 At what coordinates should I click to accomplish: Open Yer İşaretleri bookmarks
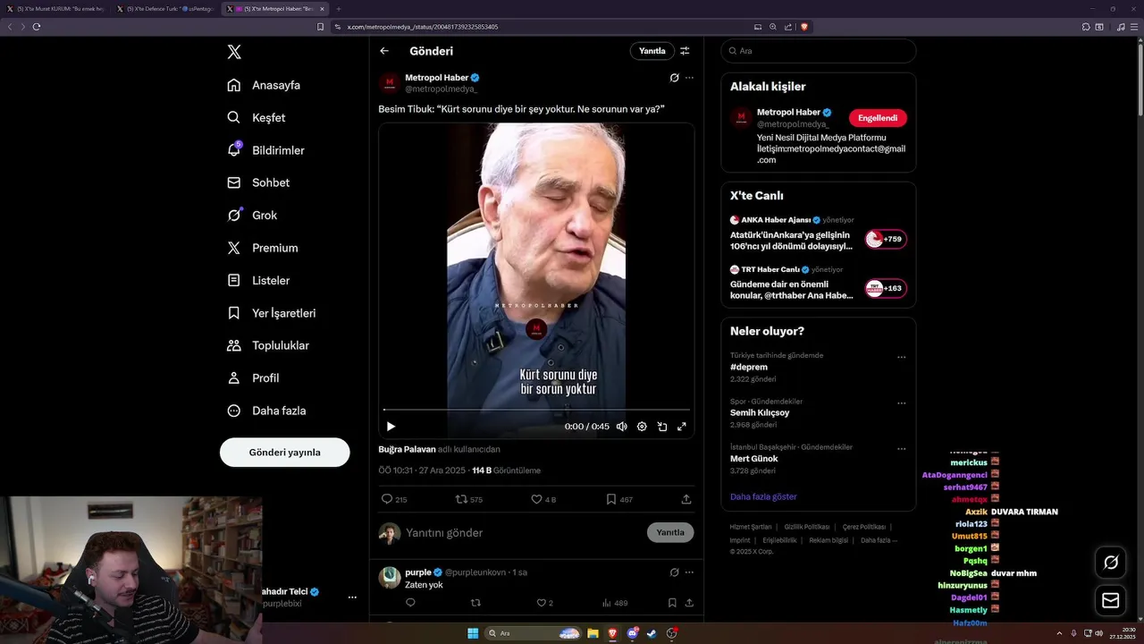point(271,313)
